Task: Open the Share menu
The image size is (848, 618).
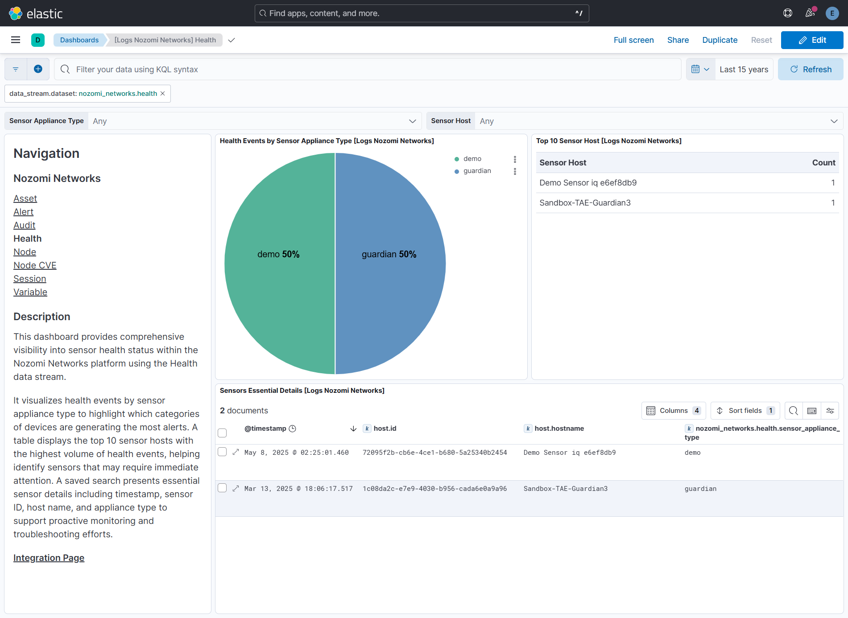Action: coord(678,40)
